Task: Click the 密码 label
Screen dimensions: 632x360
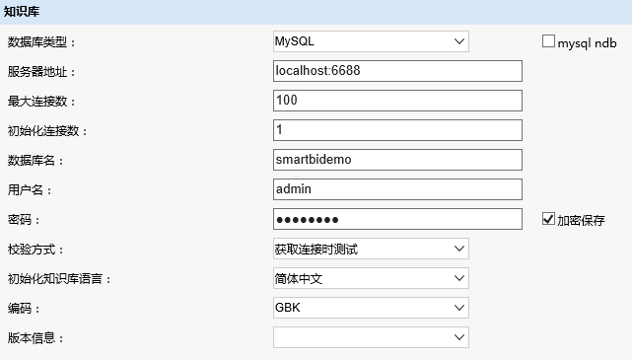Action: point(24,220)
